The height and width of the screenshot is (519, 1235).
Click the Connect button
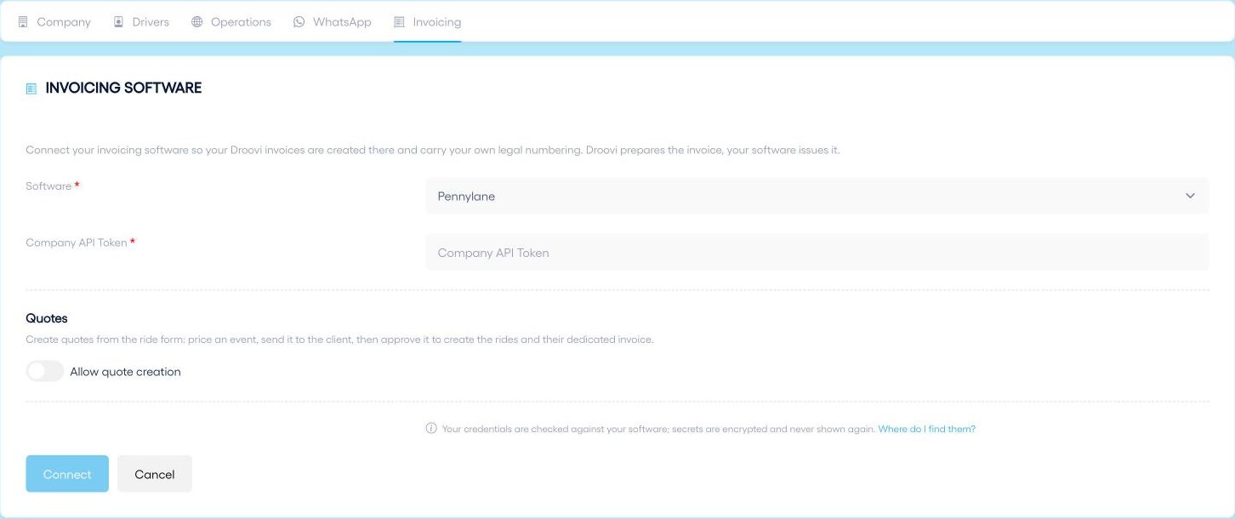click(x=67, y=474)
